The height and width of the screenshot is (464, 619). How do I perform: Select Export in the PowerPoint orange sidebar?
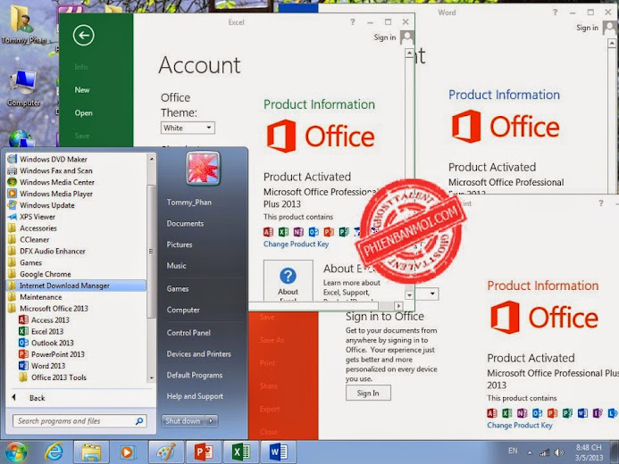coord(270,410)
